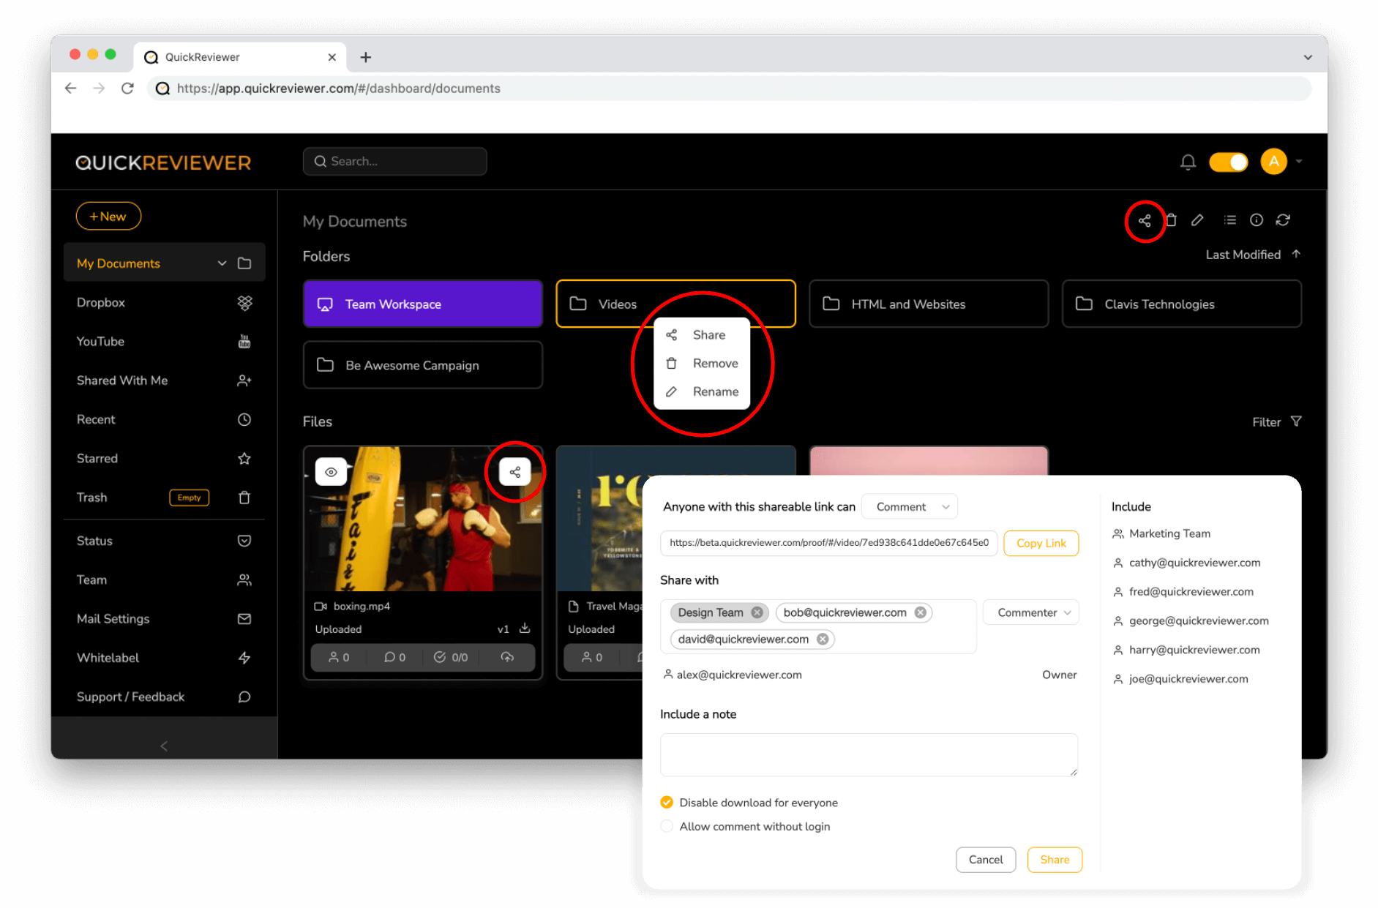Image resolution: width=1378 pixels, height=908 pixels.
Task: Remove david@quickreviewer.com chip
Action: point(823,639)
